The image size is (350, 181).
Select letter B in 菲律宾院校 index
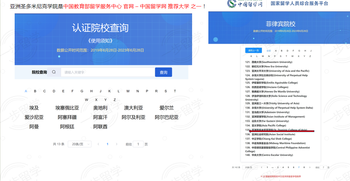coord(282,51)
